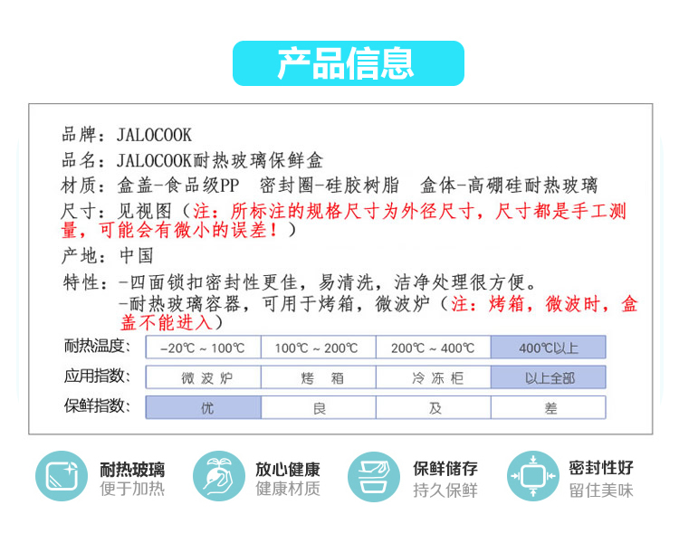This screenshot has height=543, width=679.
Task: Click the 及 freshness cell
Action: (433, 407)
